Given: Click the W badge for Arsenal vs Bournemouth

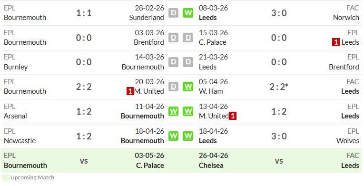Looking at the screenshot, I should pos(173,111).
